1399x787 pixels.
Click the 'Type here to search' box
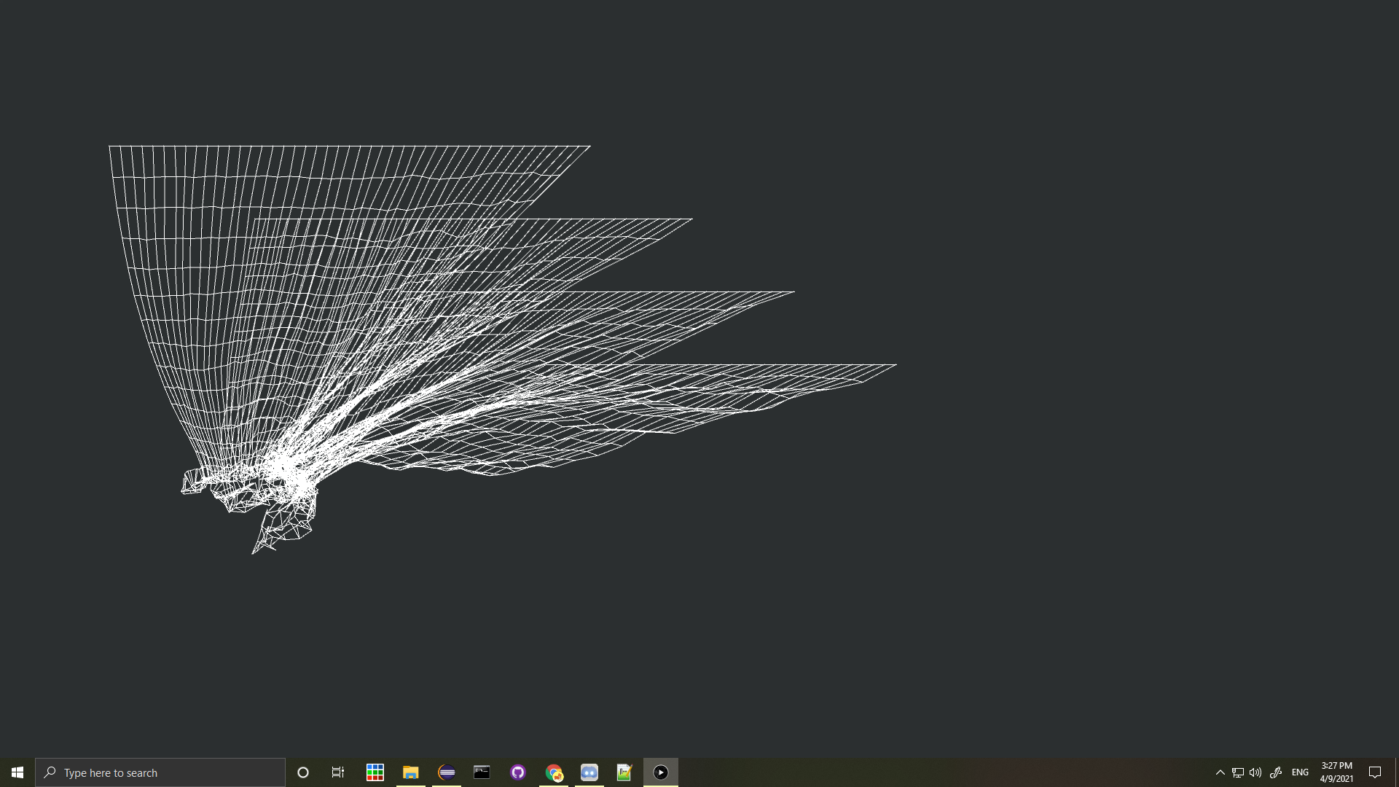tap(160, 772)
